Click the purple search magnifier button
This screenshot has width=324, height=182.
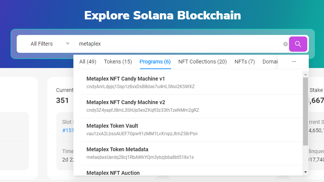coord(298,44)
